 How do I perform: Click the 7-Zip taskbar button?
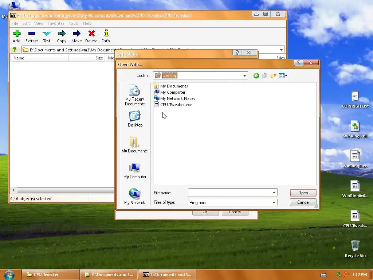point(167,275)
